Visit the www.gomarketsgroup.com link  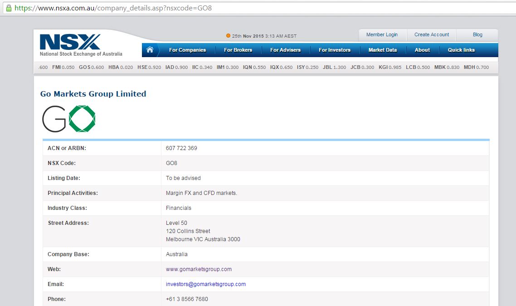tap(199, 269)
